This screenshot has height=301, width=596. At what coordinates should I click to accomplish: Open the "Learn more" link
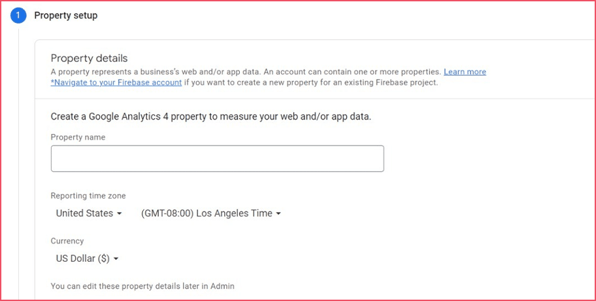(x=465, y=72)
